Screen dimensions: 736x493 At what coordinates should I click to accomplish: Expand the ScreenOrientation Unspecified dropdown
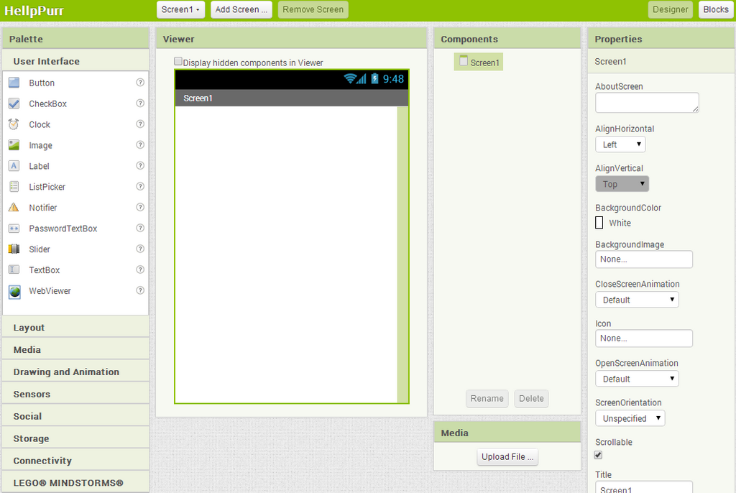[x=630, y=418]
